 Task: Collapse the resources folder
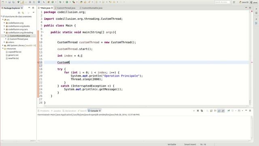tap(3, 49)
